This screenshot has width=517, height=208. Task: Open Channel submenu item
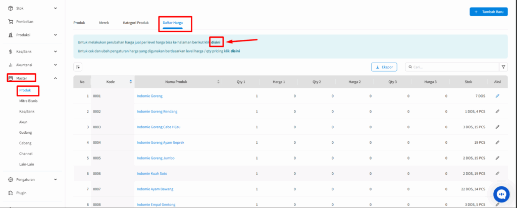tap(26, 153)
